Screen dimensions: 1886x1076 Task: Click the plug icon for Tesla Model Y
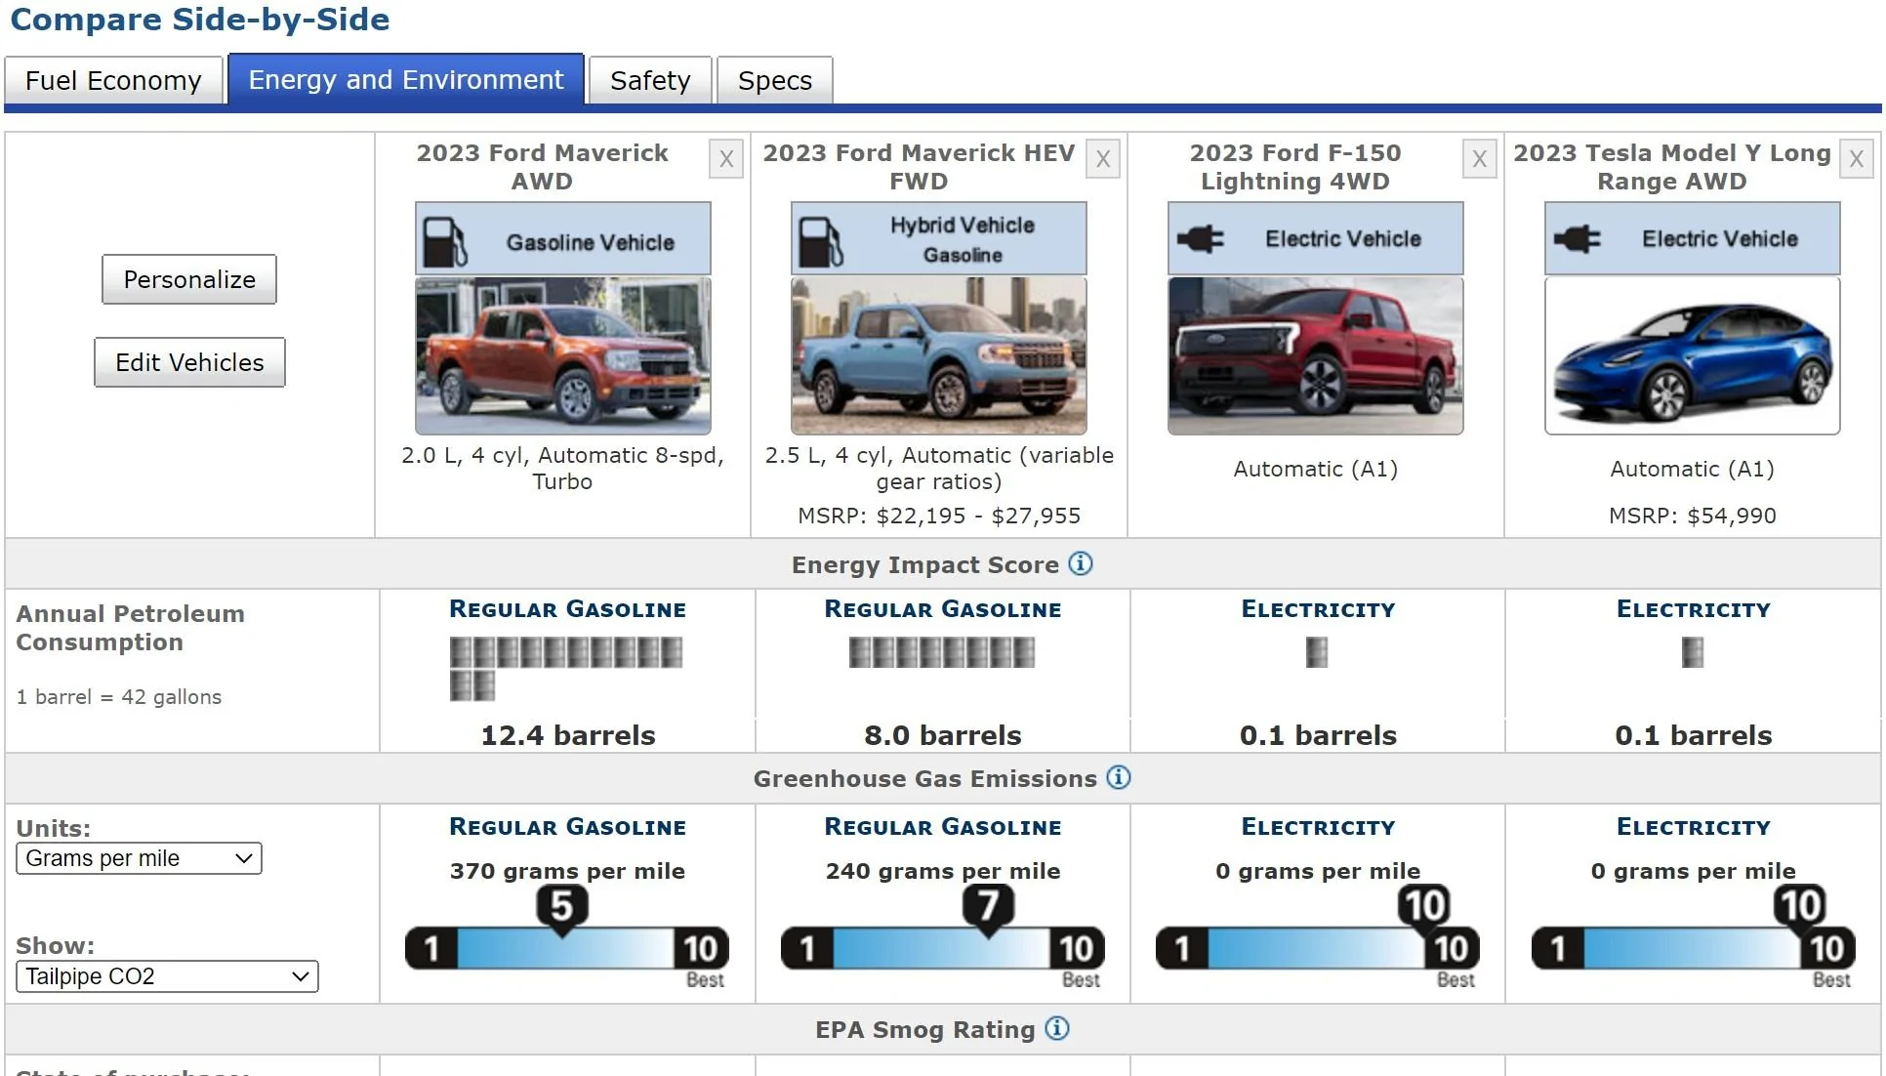pos(1577,238)
